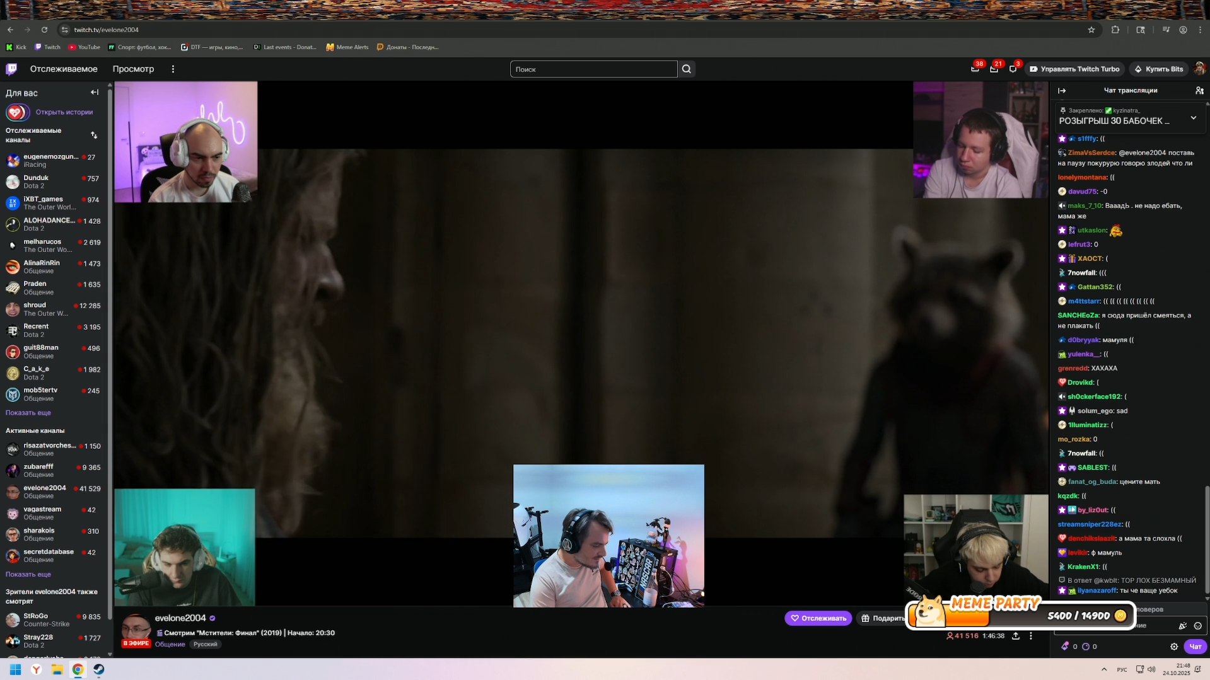Open Chrome from the taskbar
Screen dimensions: 1210x680
click(78, 669)
